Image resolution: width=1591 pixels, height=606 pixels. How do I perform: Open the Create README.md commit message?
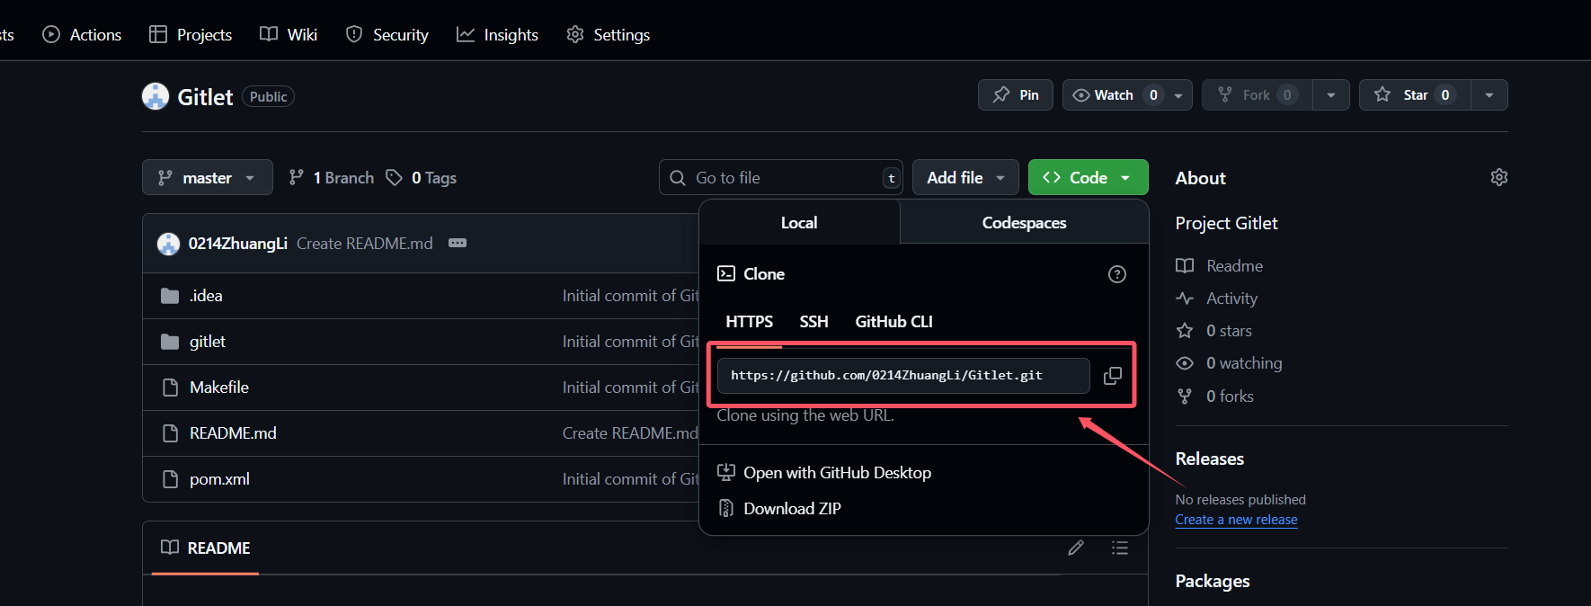365,244
